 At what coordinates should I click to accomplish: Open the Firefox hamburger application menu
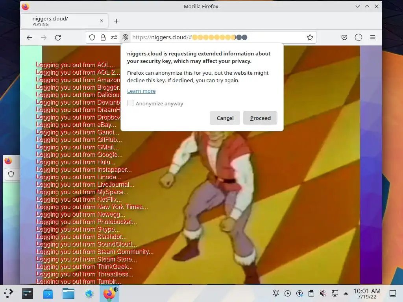[373, 37]
